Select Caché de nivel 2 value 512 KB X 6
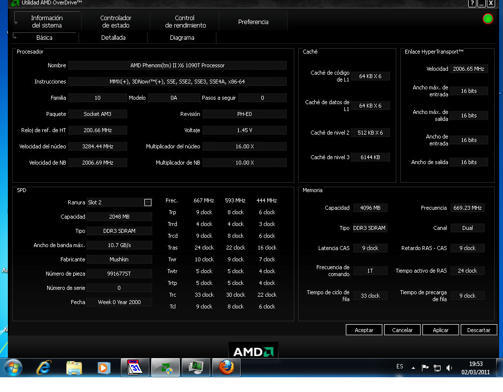 (x=370, y=133)
